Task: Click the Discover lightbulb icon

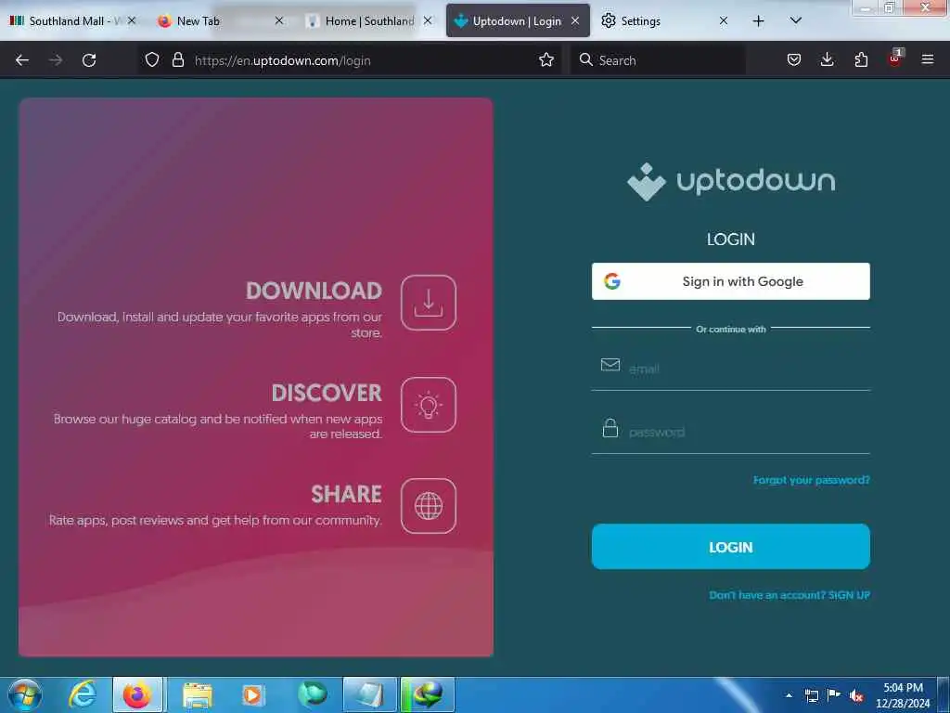Action: pos(429,405)
